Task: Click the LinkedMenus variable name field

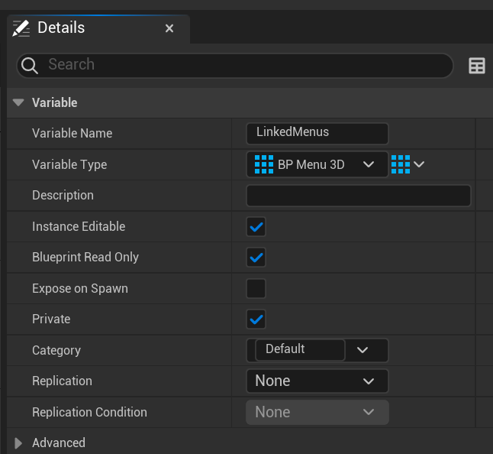Action: click(317, 133)
